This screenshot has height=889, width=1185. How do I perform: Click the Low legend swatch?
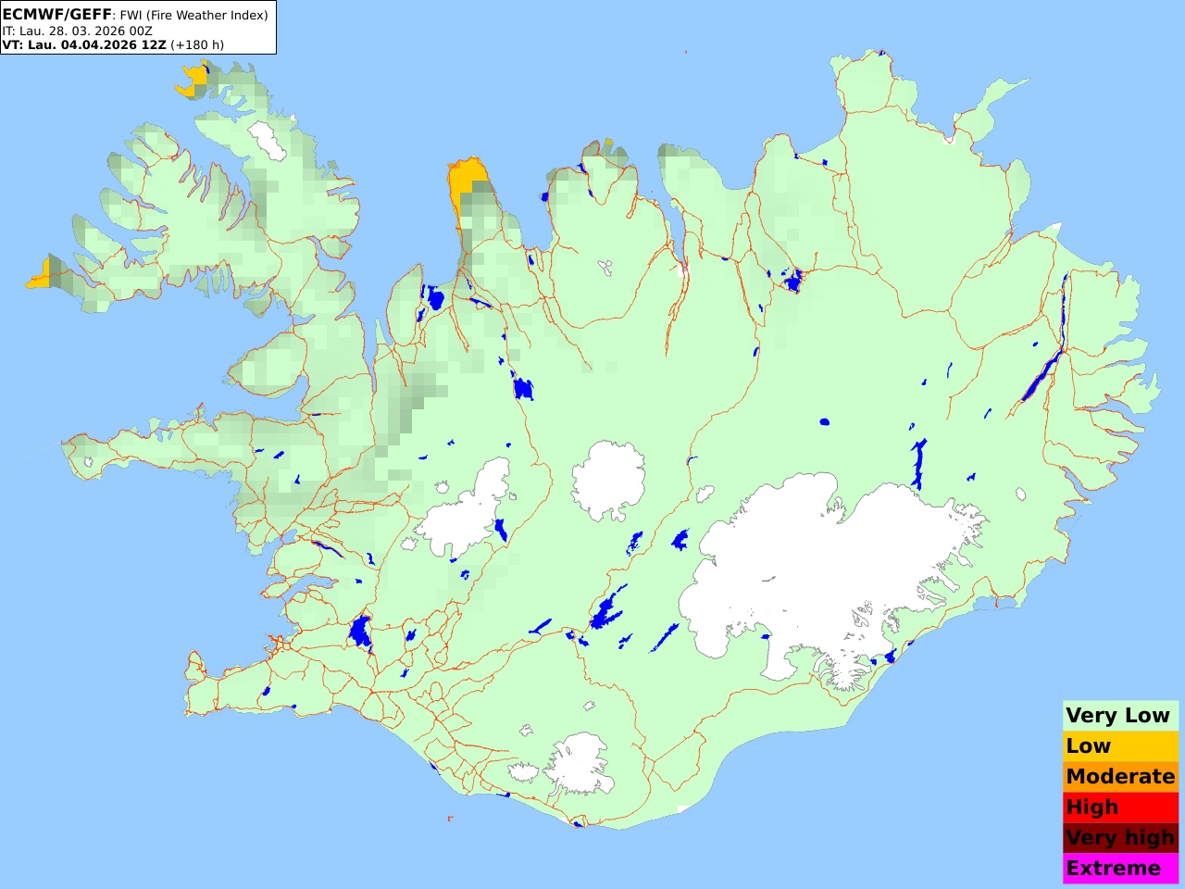click(1120, 746)
